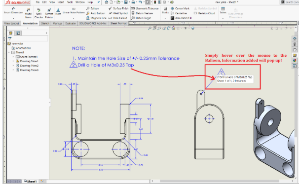This screenshot has height=184, width=299.
Task: Switch to the View Layout tab
Action: (x=11, y=23)
